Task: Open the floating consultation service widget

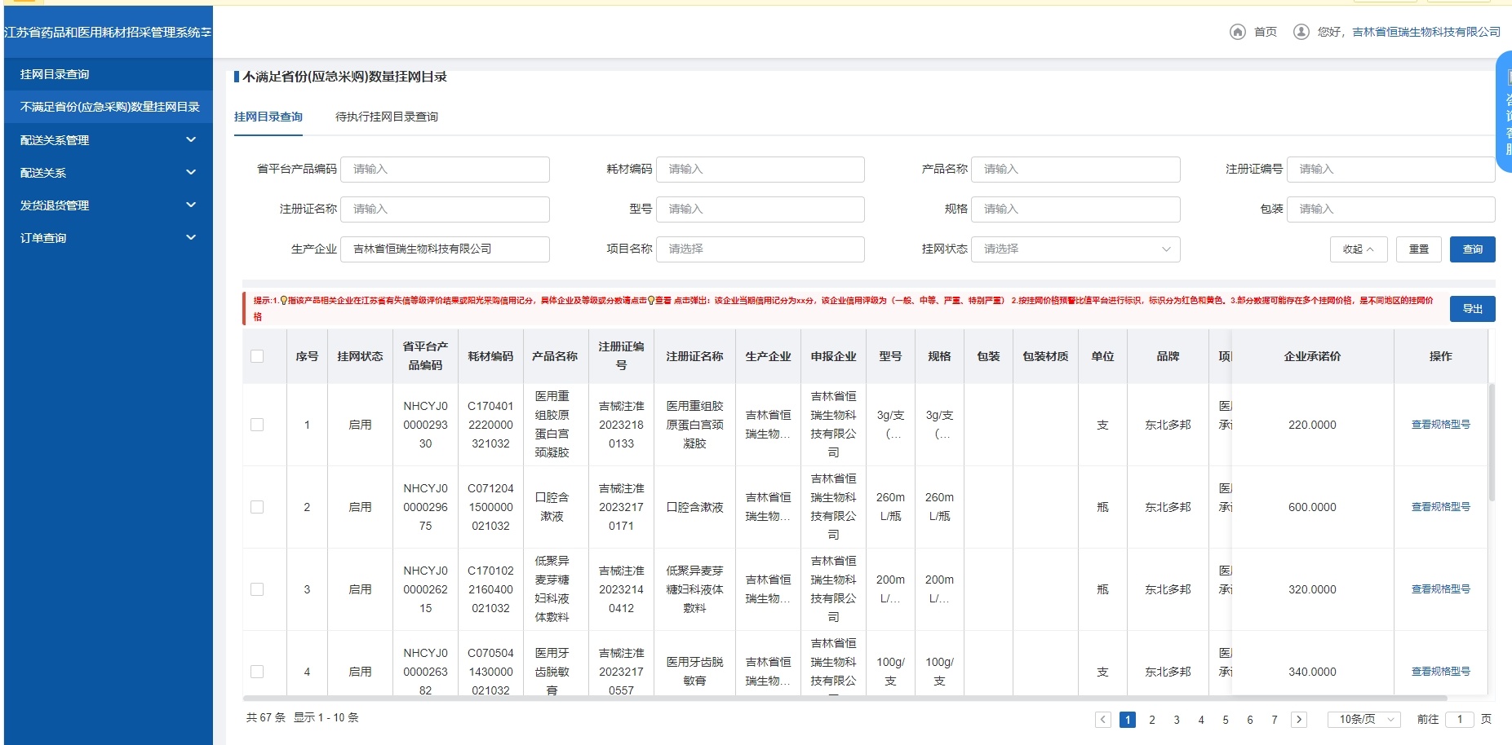Action: [1504, 112]
